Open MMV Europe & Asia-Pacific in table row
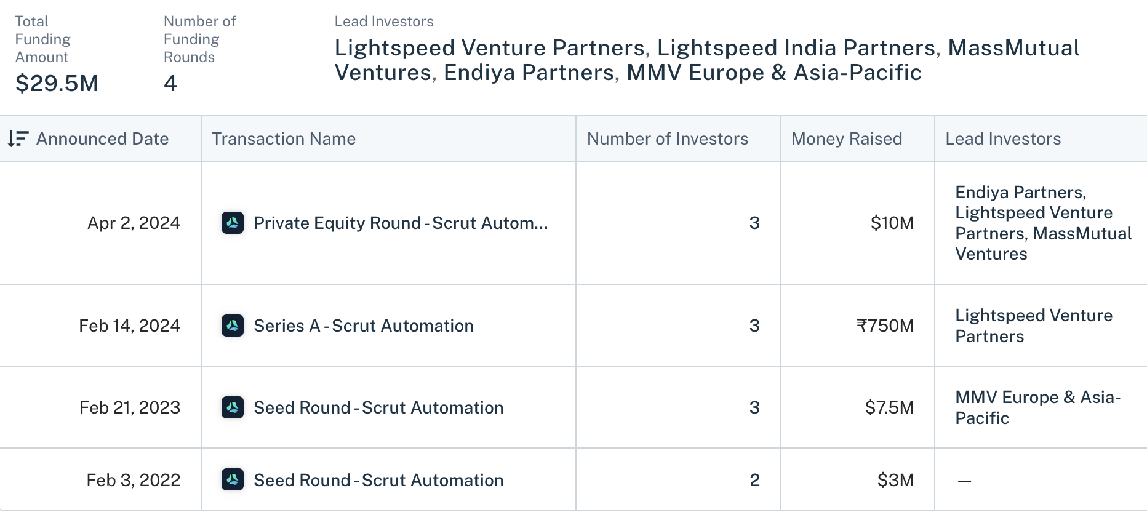 click(x=1037, y=407)
